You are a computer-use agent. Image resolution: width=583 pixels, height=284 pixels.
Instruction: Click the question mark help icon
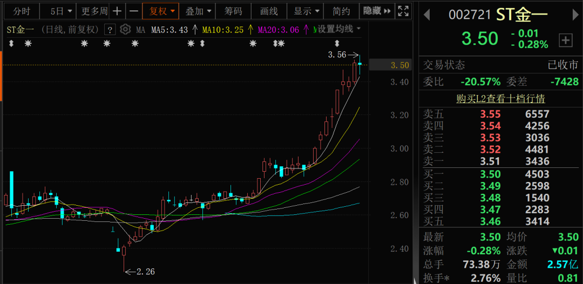pyautogui.click(x=110, y=30)
